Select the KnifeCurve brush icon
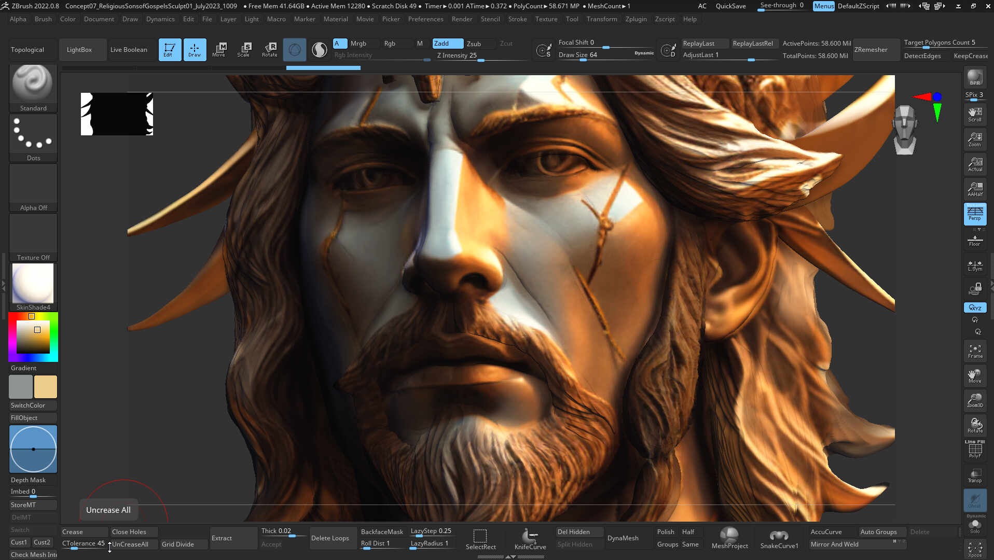 pyautogui.click(x=530, y=538)
